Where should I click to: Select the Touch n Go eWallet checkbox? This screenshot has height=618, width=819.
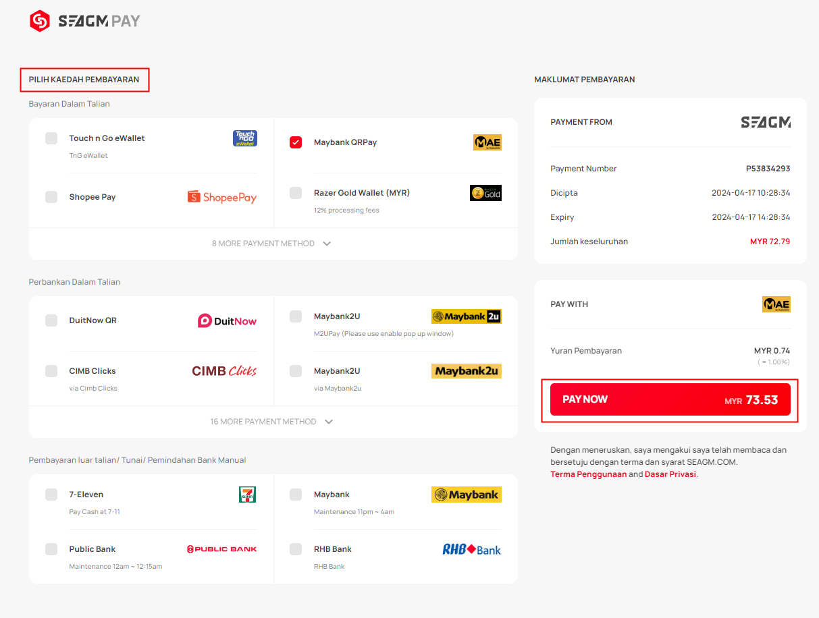coord(51,138)
